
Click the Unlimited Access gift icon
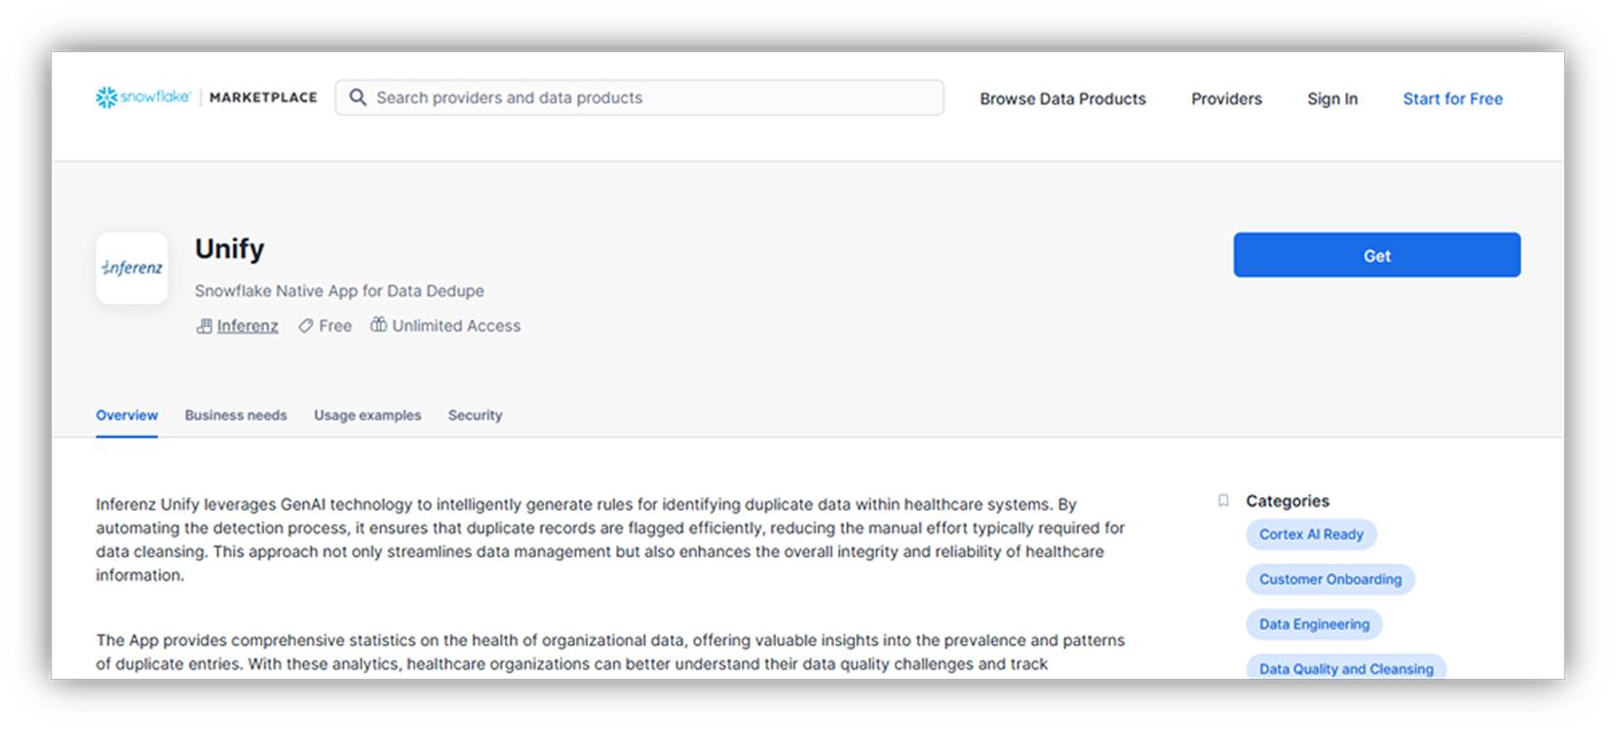pos(378,325)
